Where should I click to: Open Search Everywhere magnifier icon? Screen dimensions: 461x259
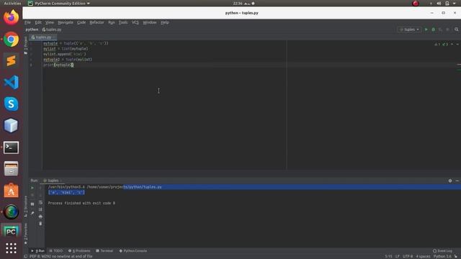pyautogui.click(x=456, y=29)
